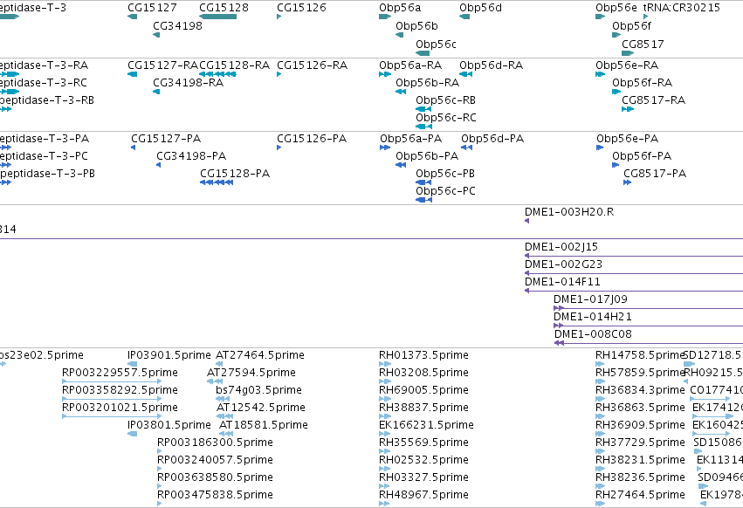Click the DME1-008C08 clone label
This screenshot has height=508, width=743.
[x=593, y=334]
